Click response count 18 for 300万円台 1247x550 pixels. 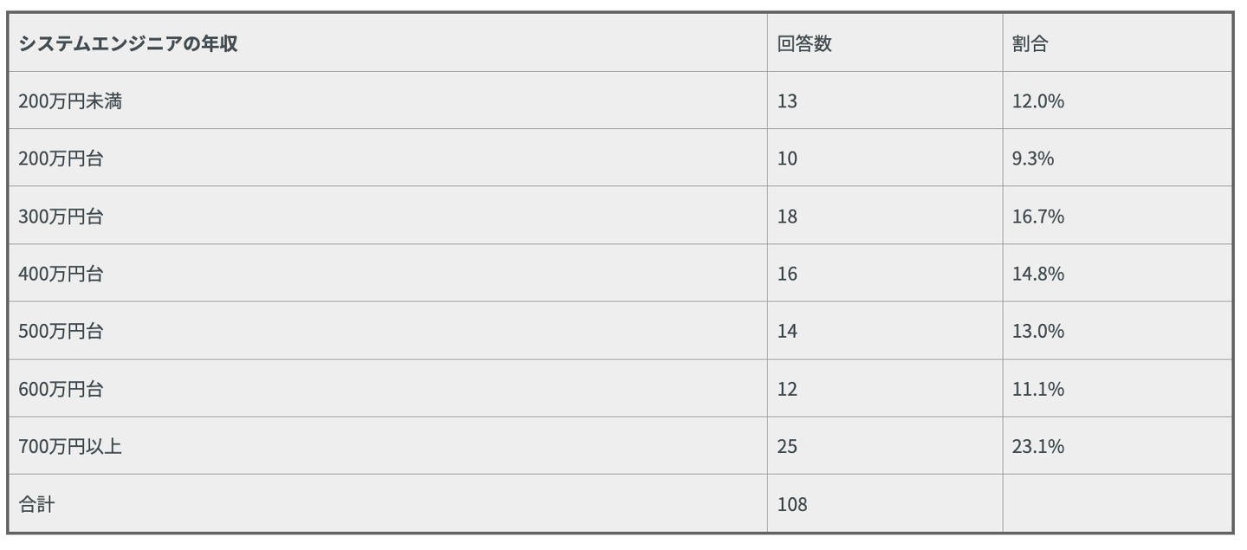787,217
